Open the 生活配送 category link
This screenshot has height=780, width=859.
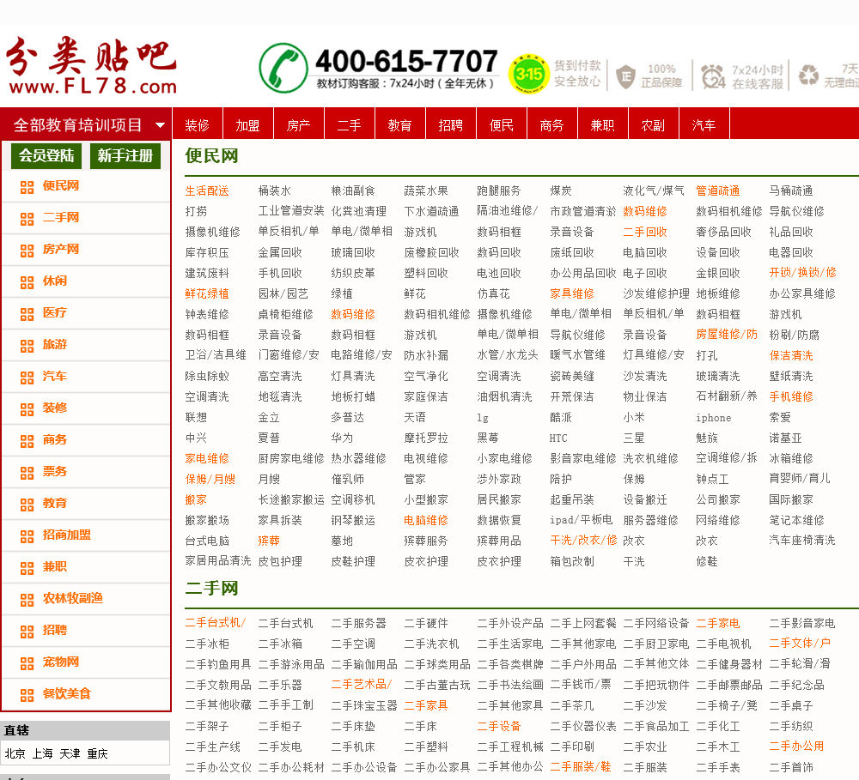[207, 190]
